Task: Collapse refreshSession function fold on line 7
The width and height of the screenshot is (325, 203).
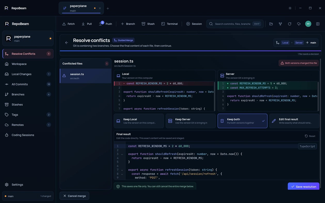Action: pyautogui.click(x=122, y=170)
